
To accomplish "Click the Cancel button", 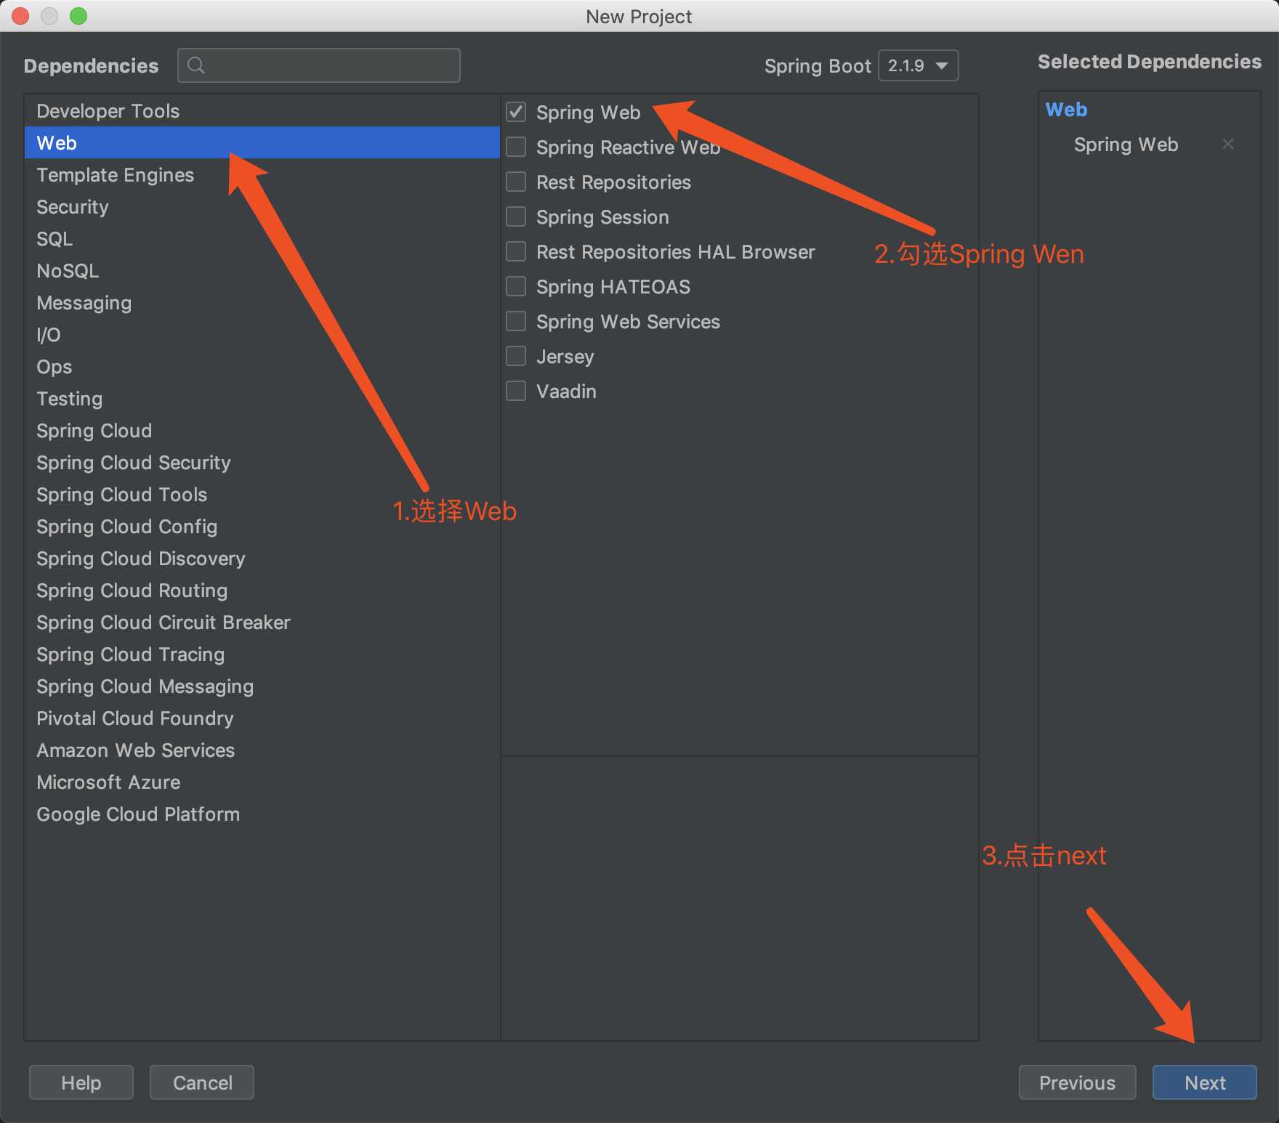I will click(202, 1082).
